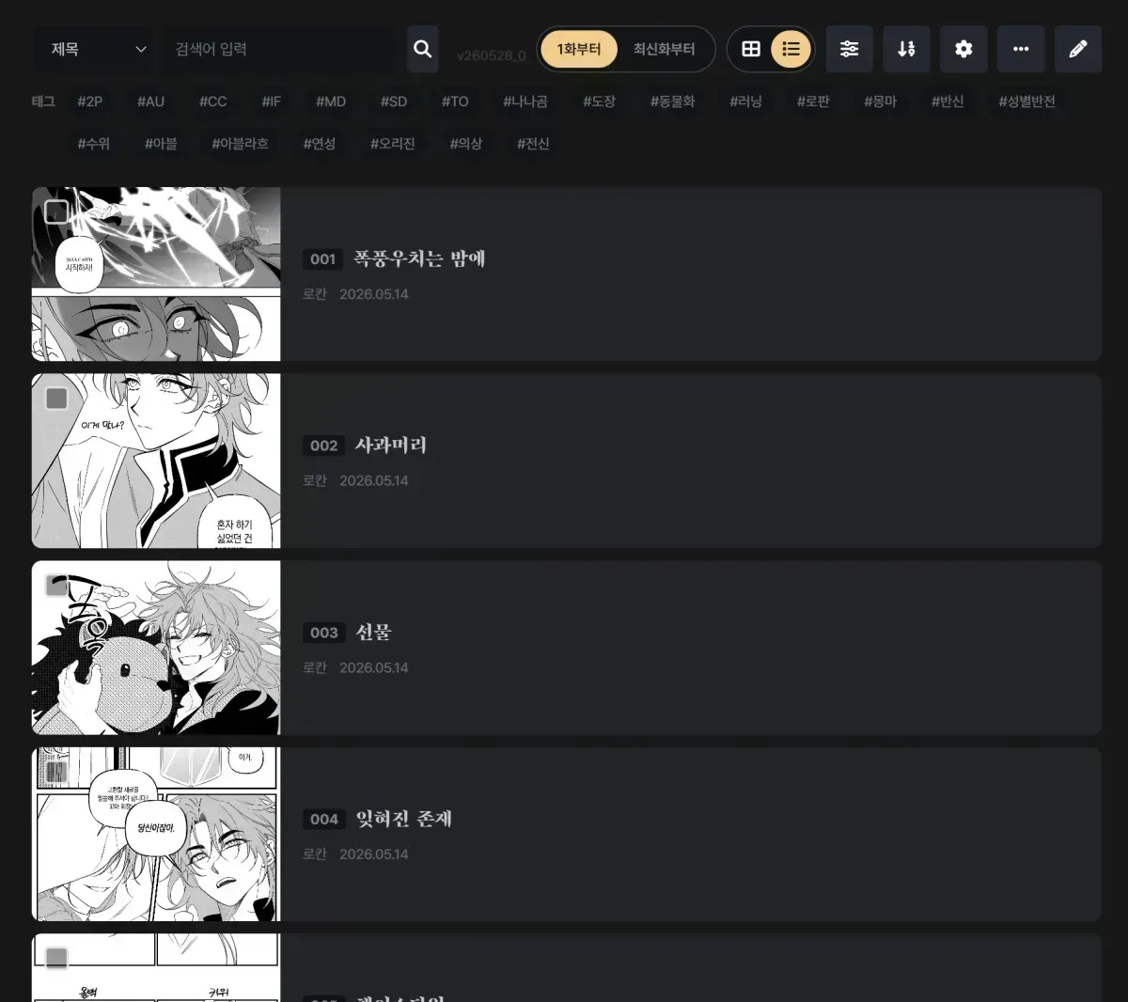Switch to grid view layout
1128x1002 pixels.
coord(751,49)
